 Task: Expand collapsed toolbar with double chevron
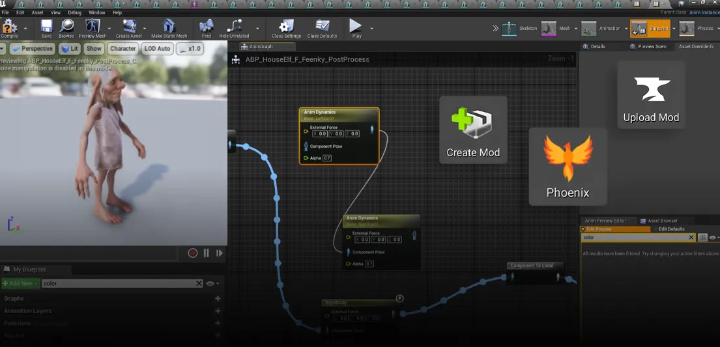coord(495,29)
